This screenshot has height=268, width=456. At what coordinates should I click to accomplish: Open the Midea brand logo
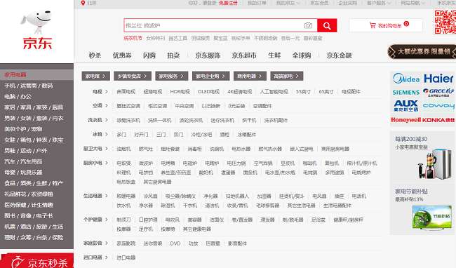(406, 79)
